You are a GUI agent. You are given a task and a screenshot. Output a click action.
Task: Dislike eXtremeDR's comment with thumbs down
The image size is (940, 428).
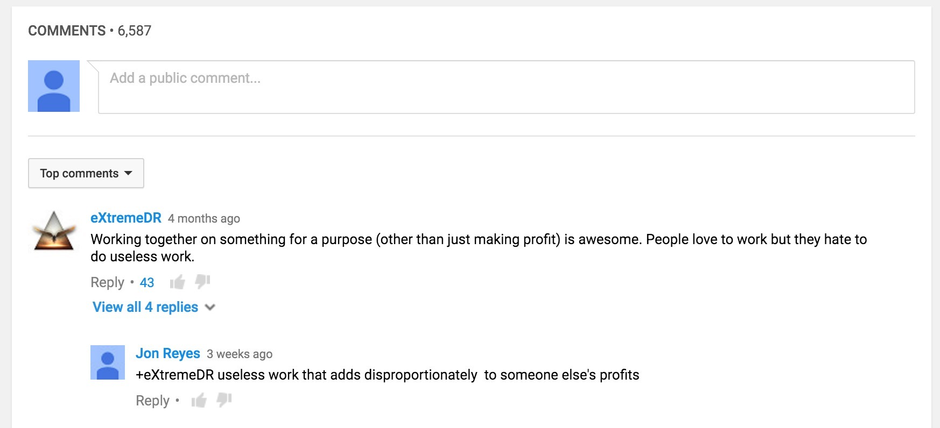202,281
